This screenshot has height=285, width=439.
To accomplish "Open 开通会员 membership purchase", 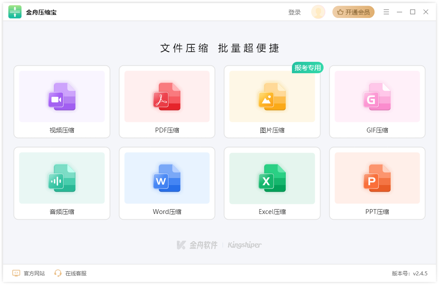I will coord(353,12).
